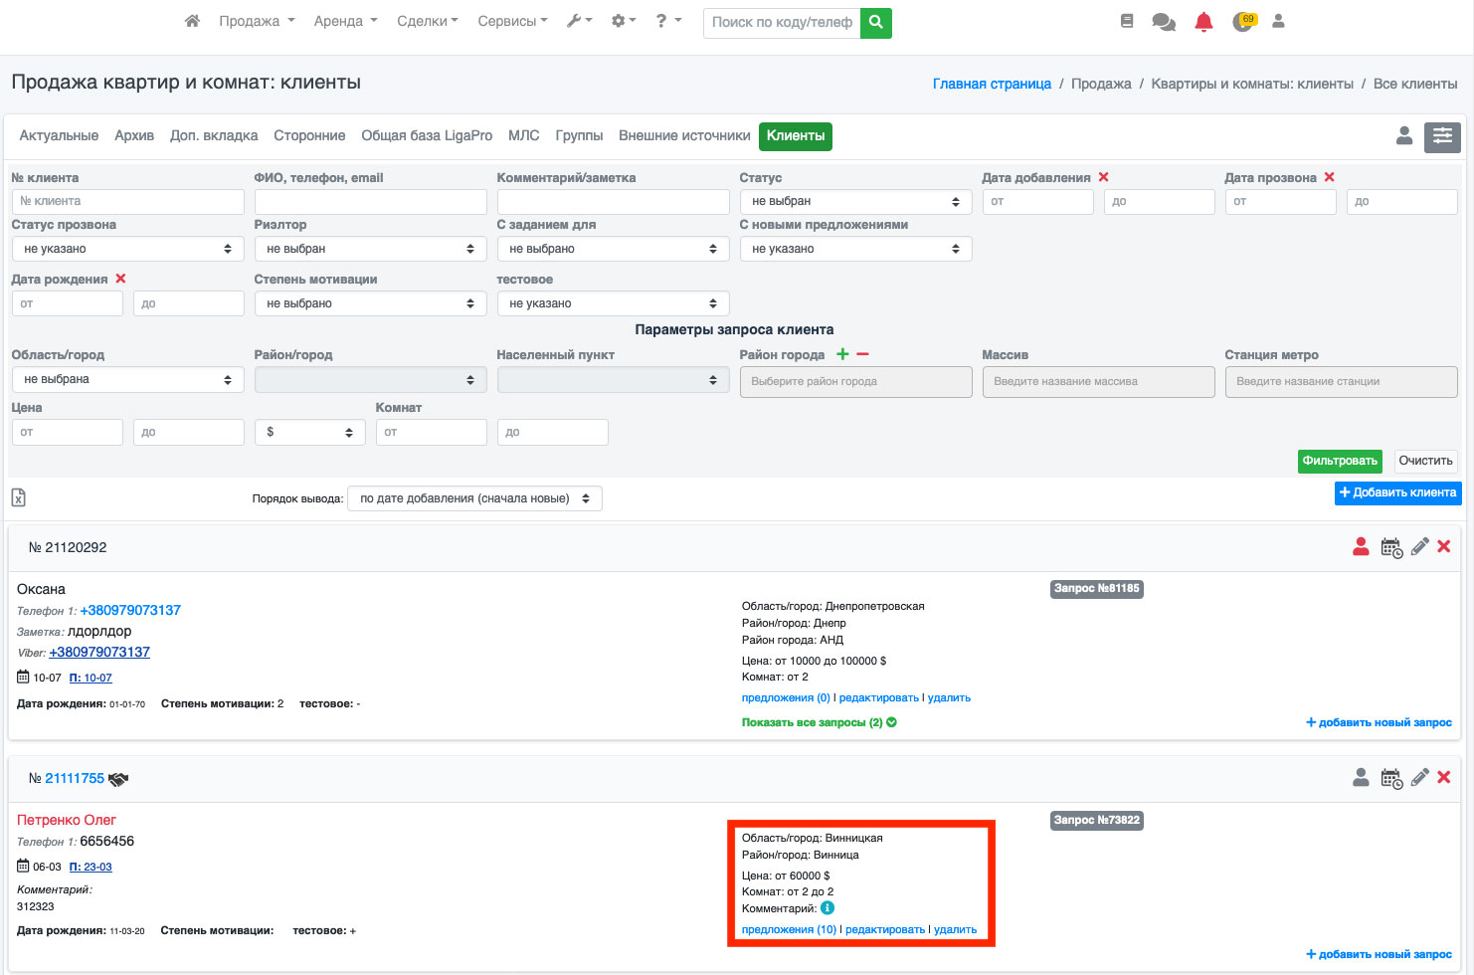Open the notifications bell icon
The height and width of the screenshot is (975, 1474).
tap(1203, 22)
